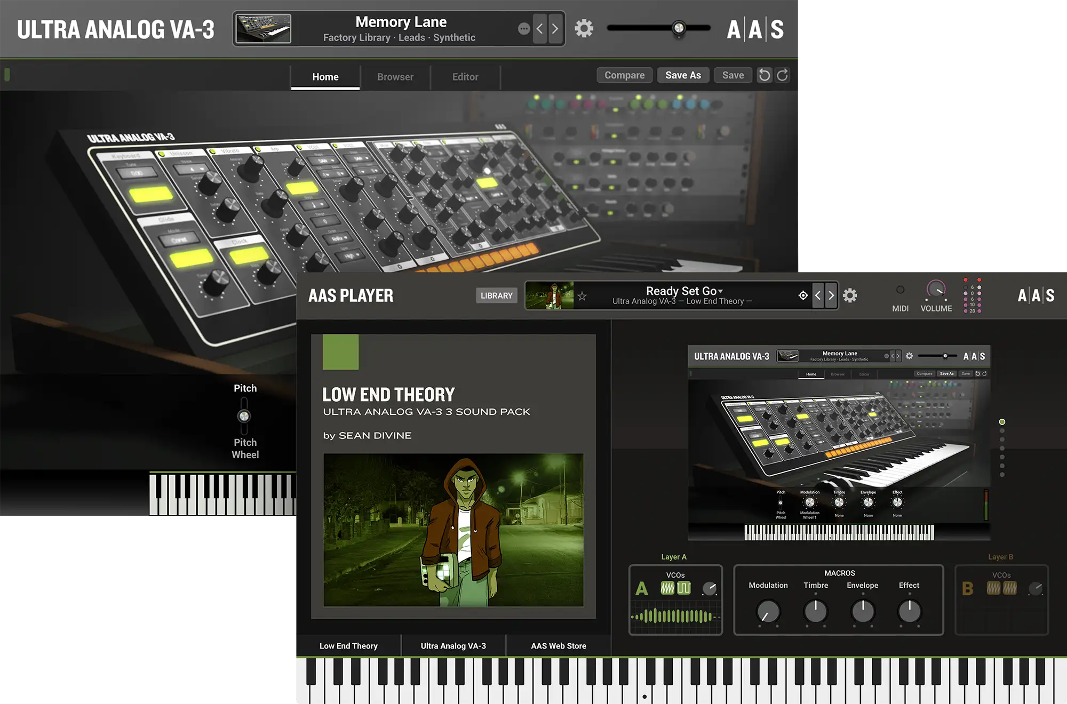The width and height of the screenshot is (1067, 704).
Task: Switch to the Home tab
Action: coord(325,77)
